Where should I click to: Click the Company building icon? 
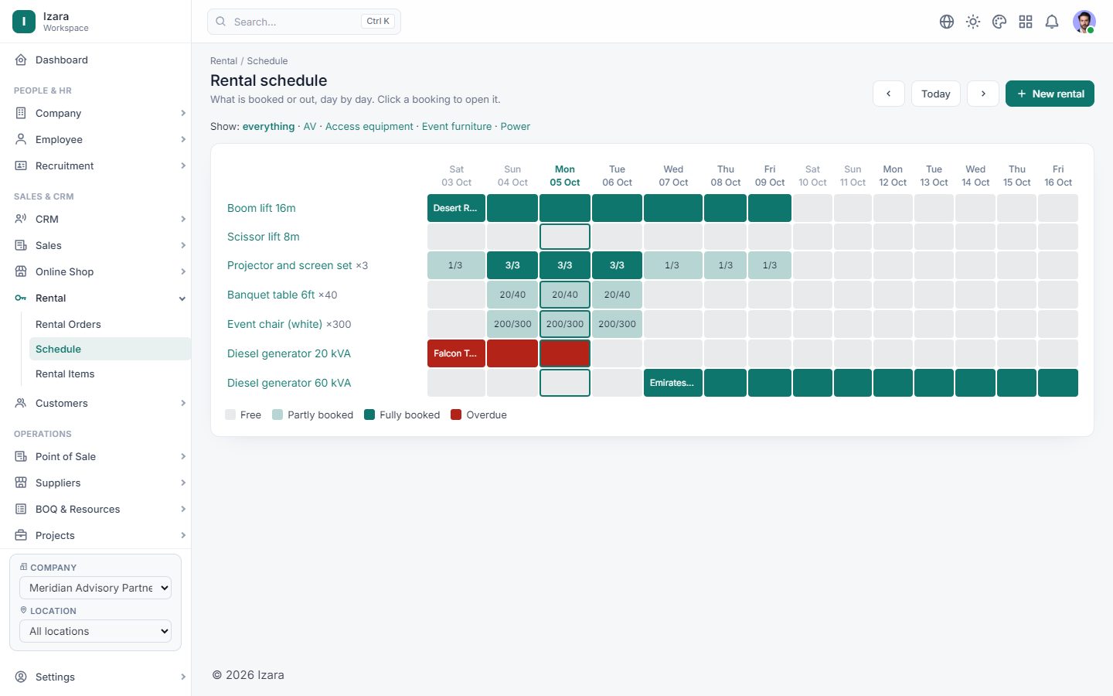(x=21, y=113)
